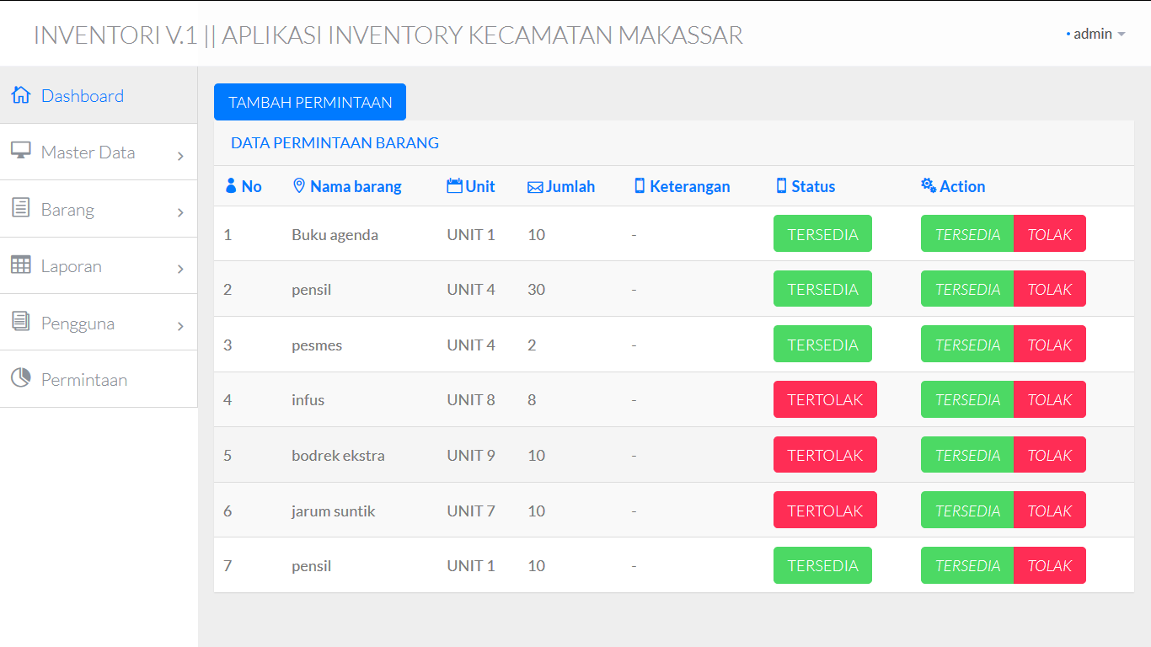Open the admin user dropdown
The height and width of the screenshot is (647, 1151).
point(1097,34)
